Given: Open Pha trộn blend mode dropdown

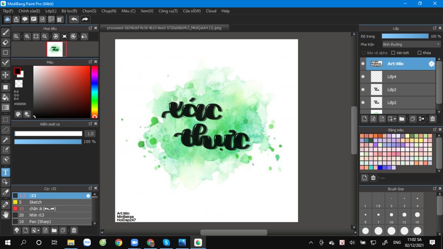Looking at the screenshot, I should (x=411, y=45).
